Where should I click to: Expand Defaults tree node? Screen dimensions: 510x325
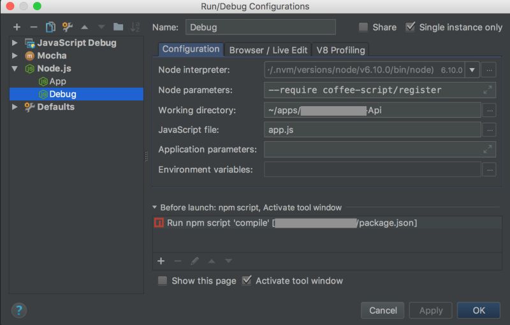point(15,107)
